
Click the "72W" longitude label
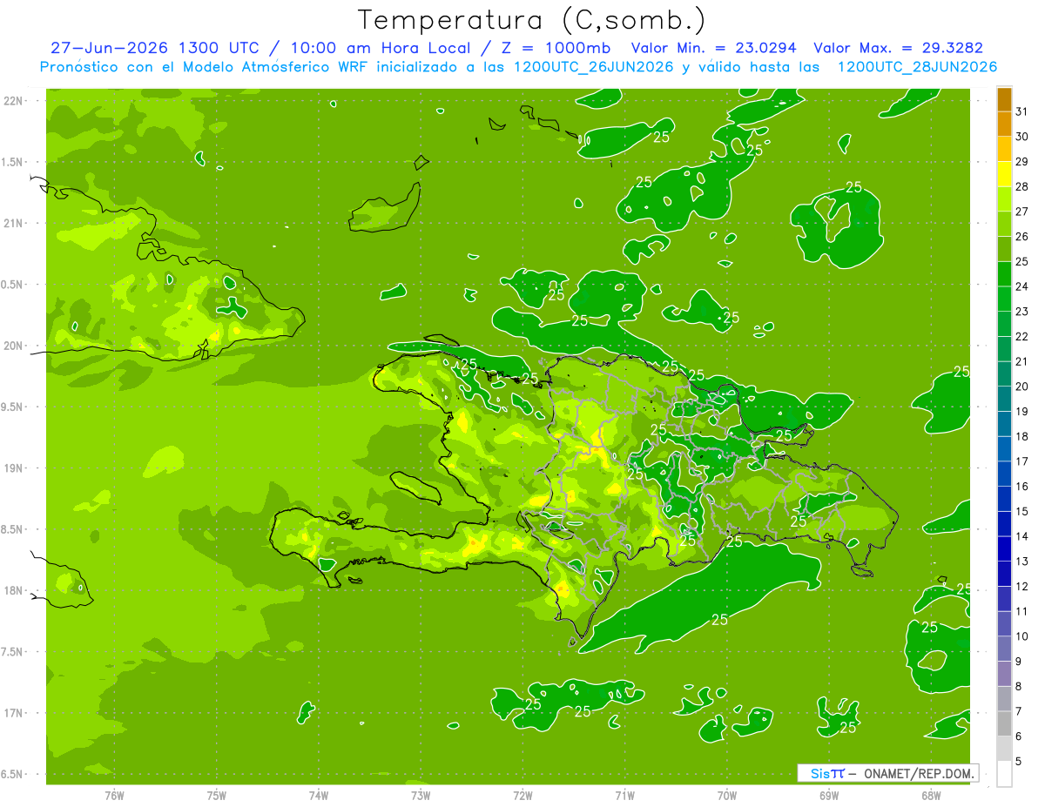pyautogui.click(x=522, y=796)
